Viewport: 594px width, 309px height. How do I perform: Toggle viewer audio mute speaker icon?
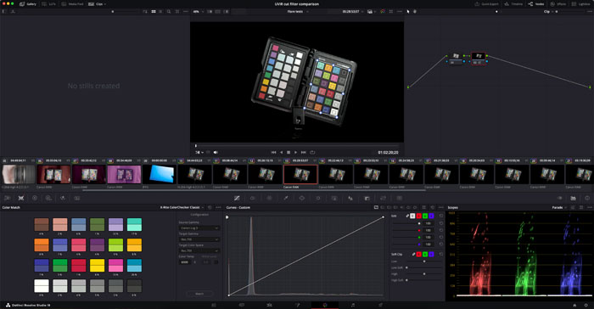point(216,152)
